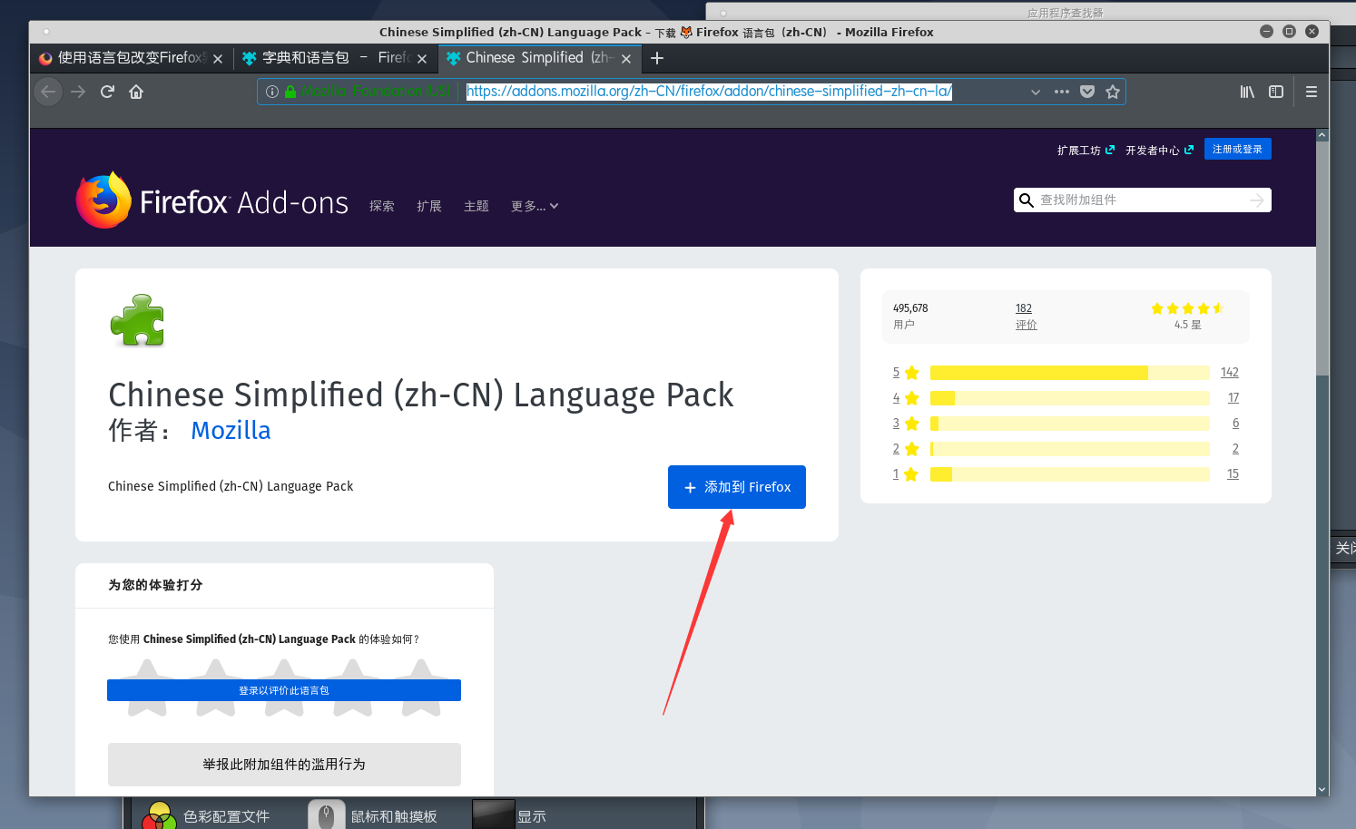Submit search with the arrow icon
This screenshot has width=1356, height=829.
[1257, 200]
